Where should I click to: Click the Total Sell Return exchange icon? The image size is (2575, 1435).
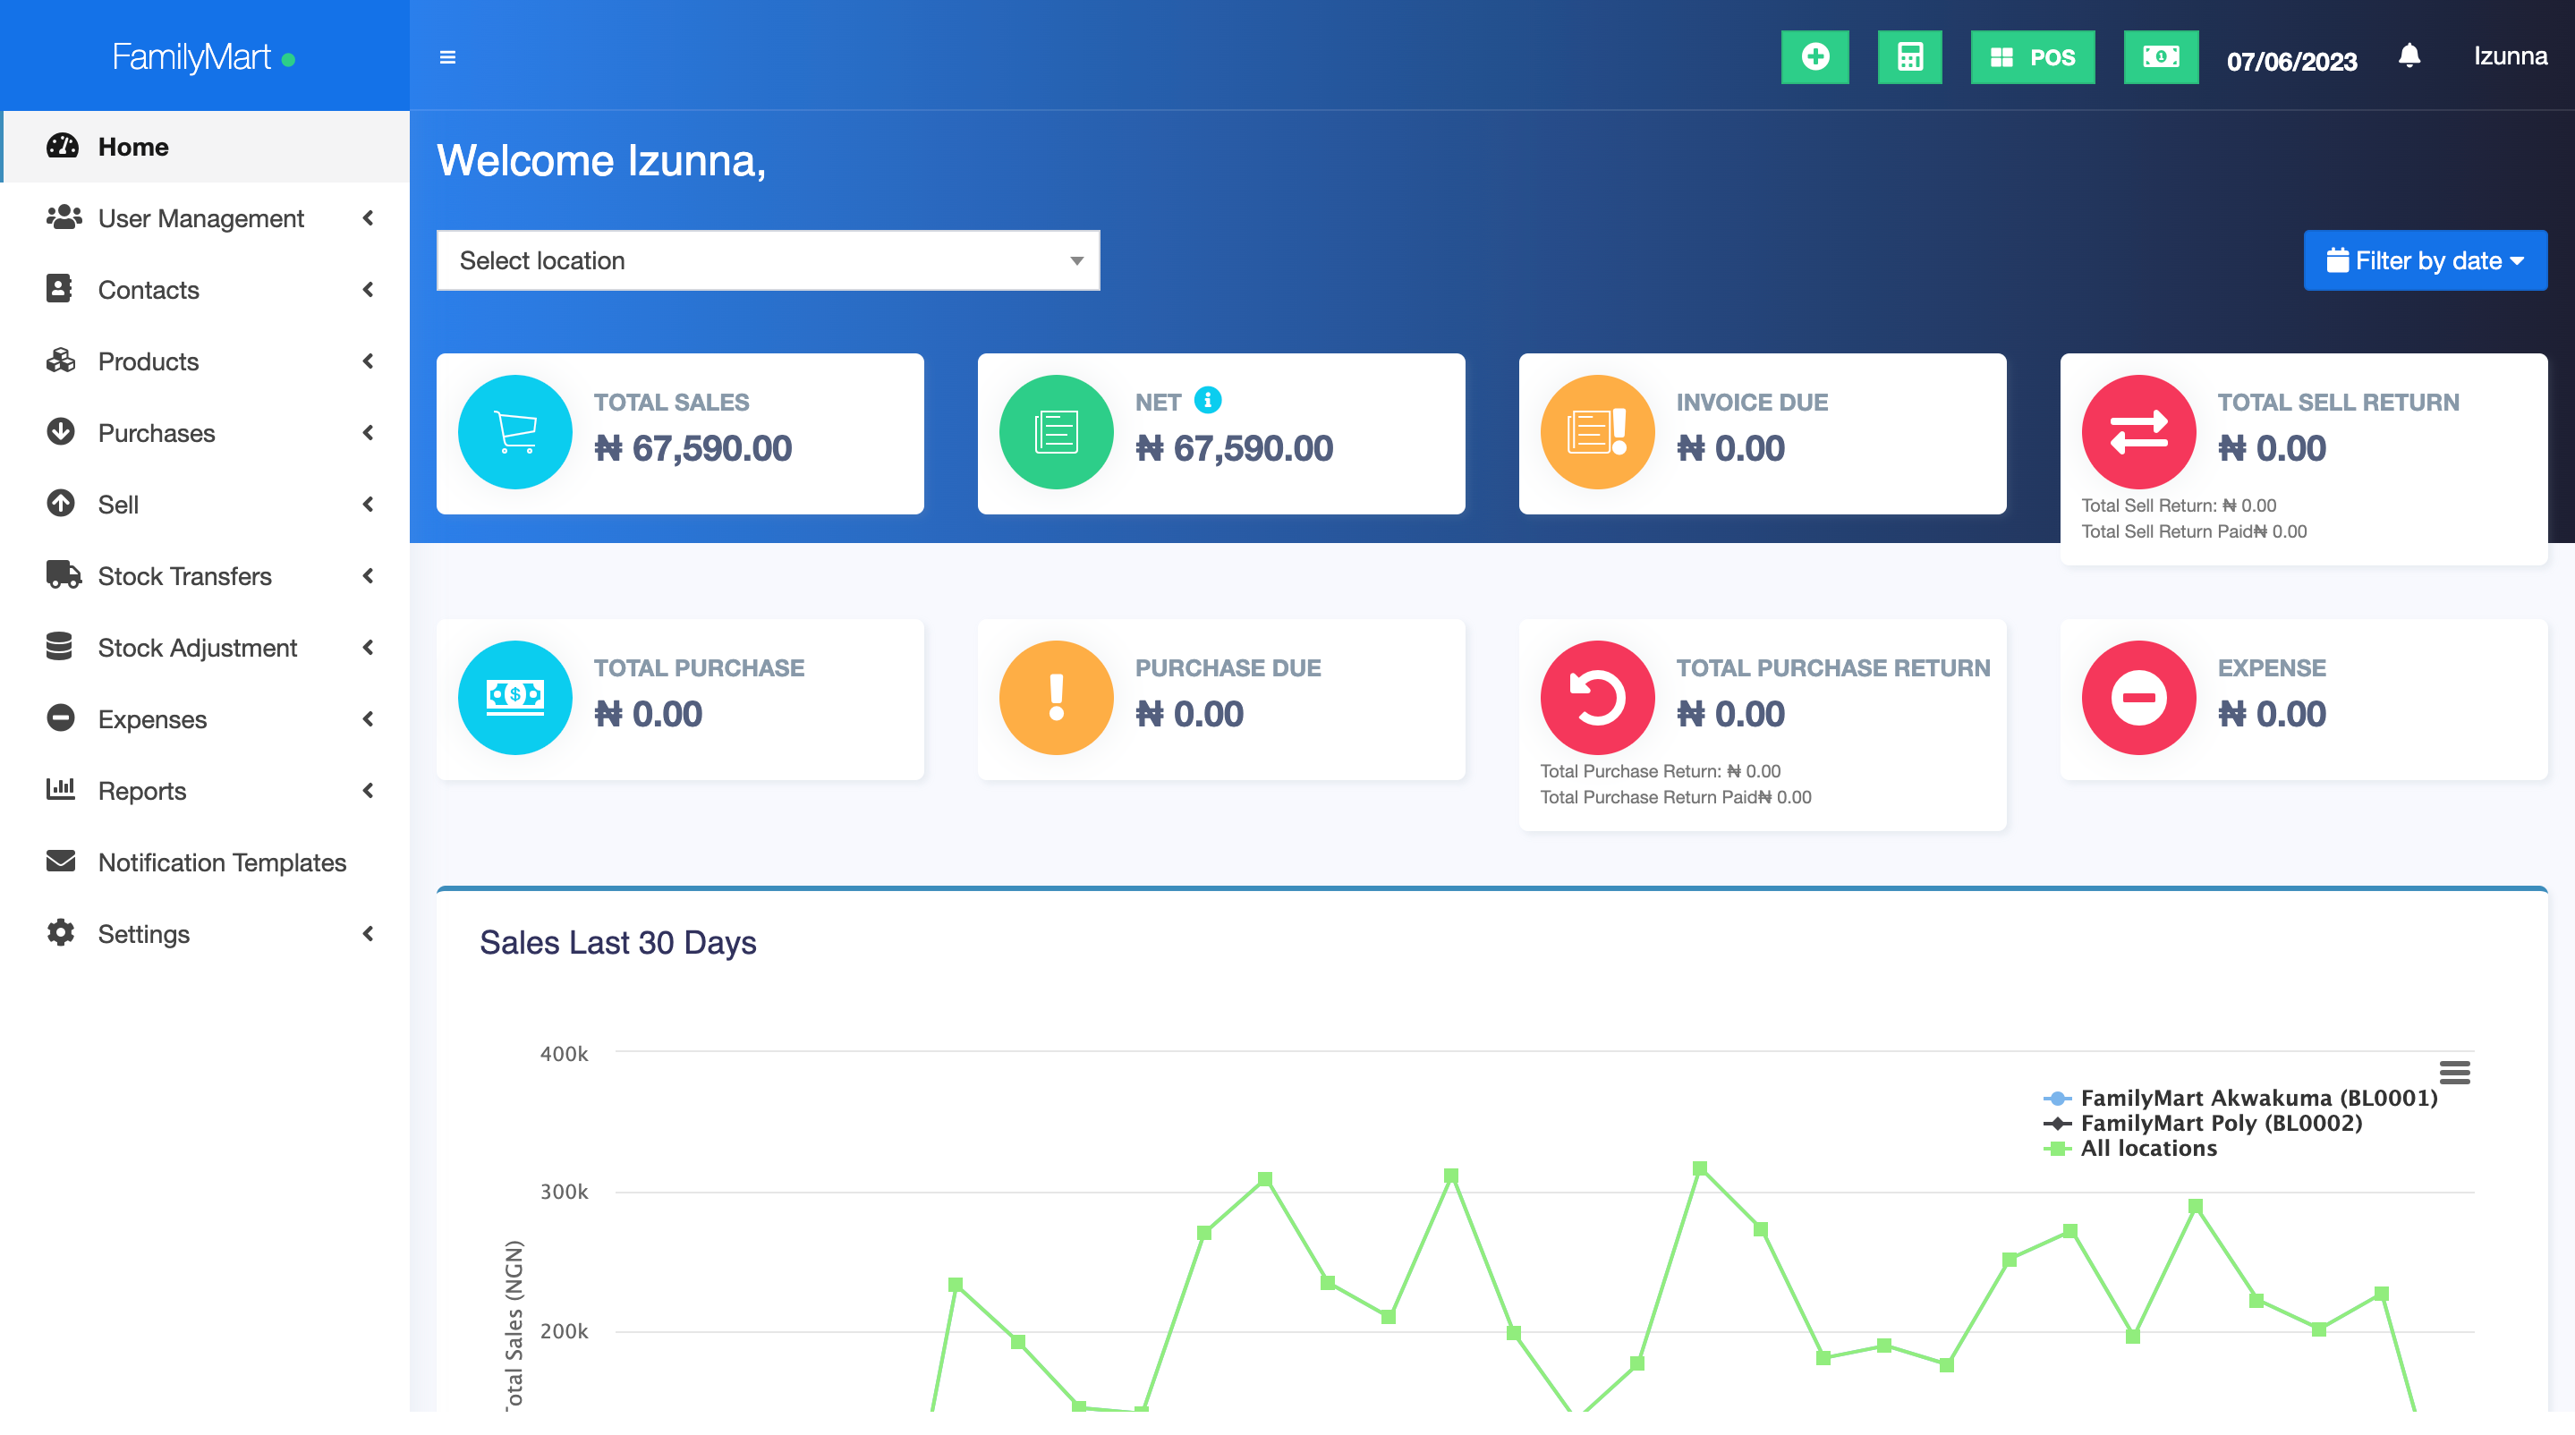(x=2139, y=433)
